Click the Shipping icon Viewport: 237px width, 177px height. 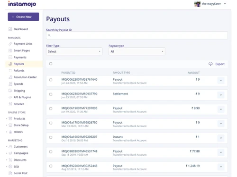click(x=10, y=91)
